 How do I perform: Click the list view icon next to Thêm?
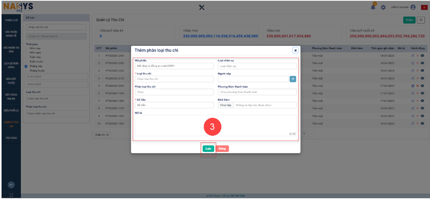point(421,20)
